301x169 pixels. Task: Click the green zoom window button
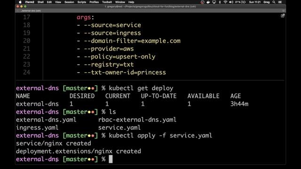tap(25, 7)
